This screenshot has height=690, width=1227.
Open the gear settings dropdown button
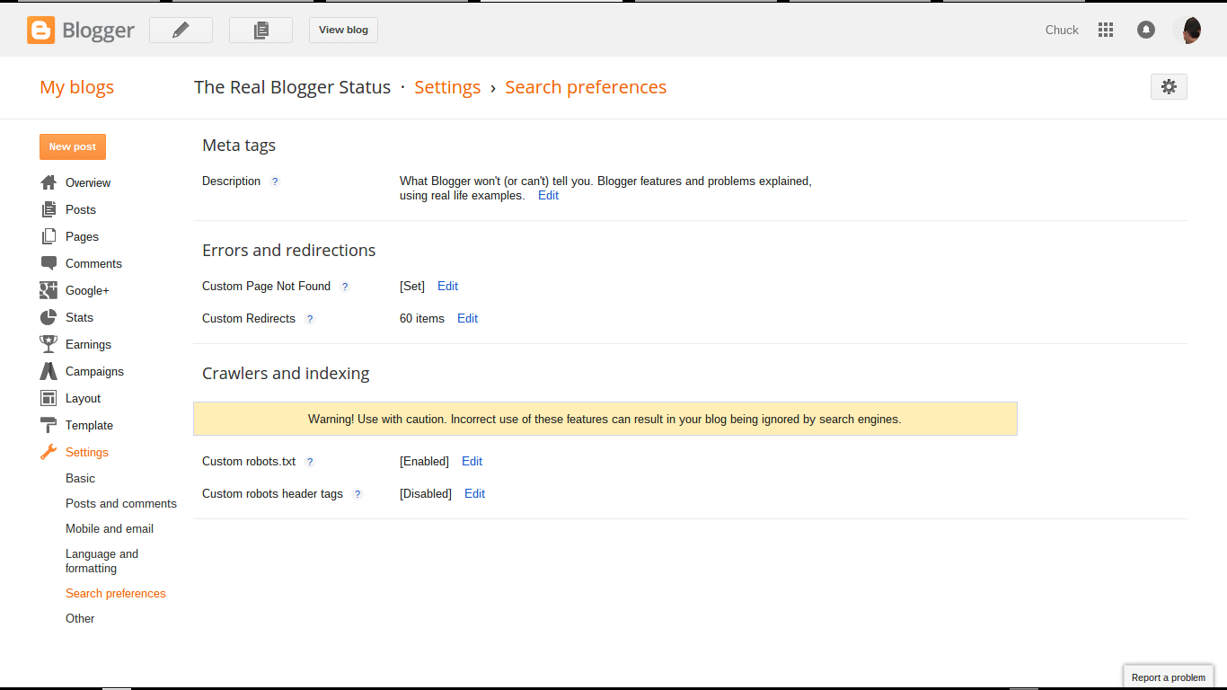(1169, 86)
